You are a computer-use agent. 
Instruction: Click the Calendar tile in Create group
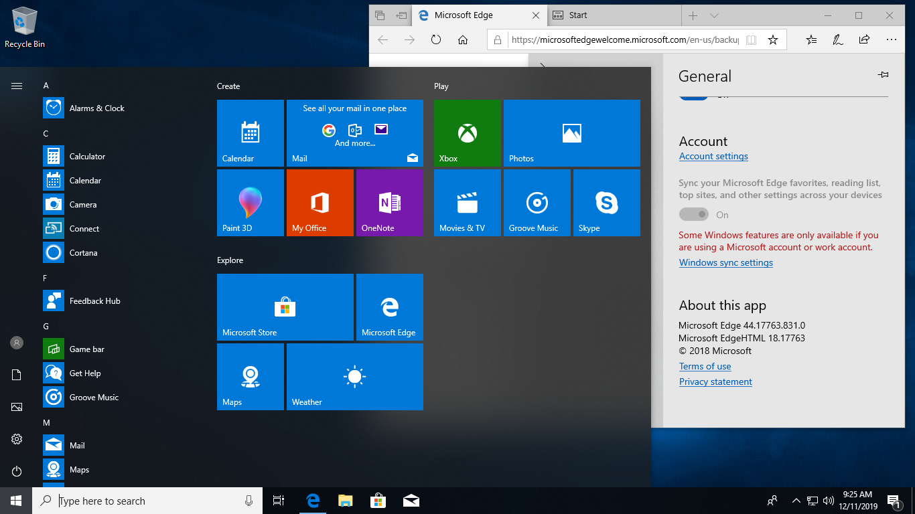tap(251, 133)
